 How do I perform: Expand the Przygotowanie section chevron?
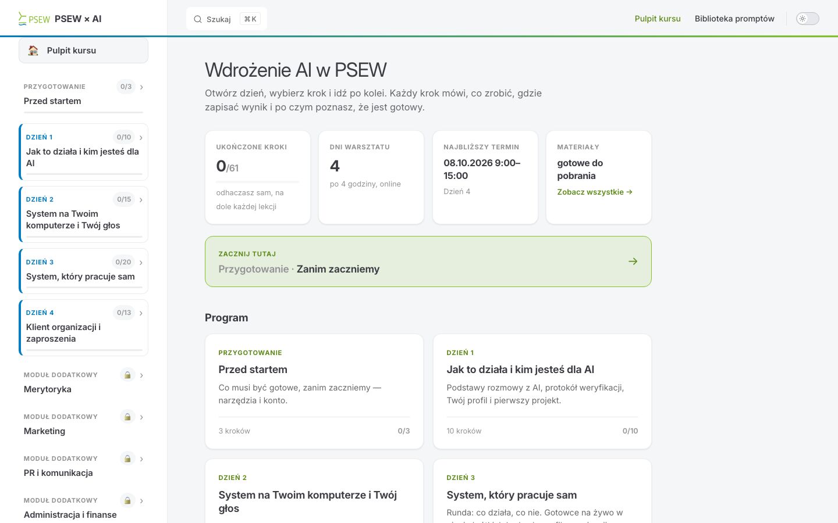click(x=141, y=87)
